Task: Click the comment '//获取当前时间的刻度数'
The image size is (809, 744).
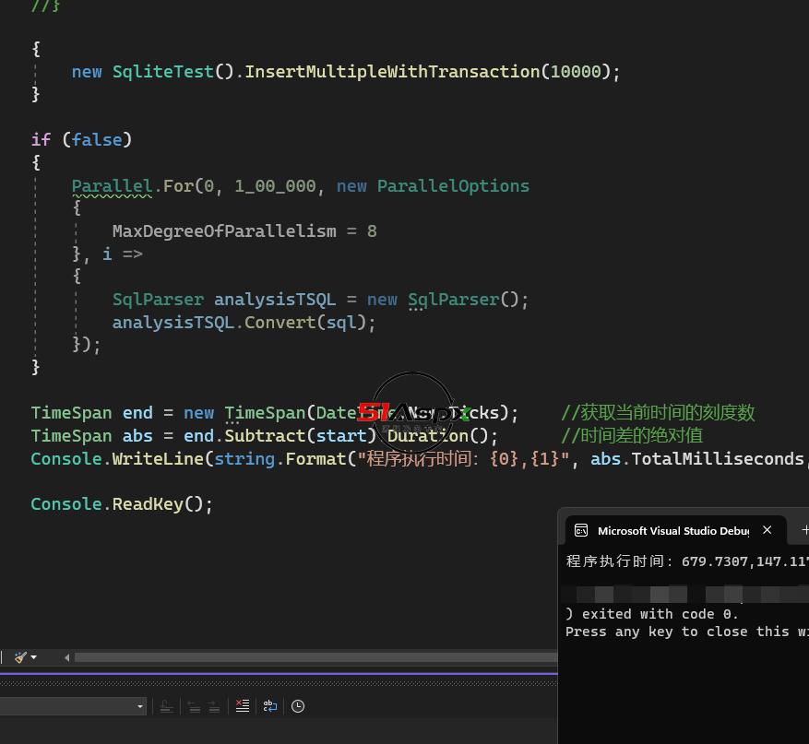Action: pos(658,413)
